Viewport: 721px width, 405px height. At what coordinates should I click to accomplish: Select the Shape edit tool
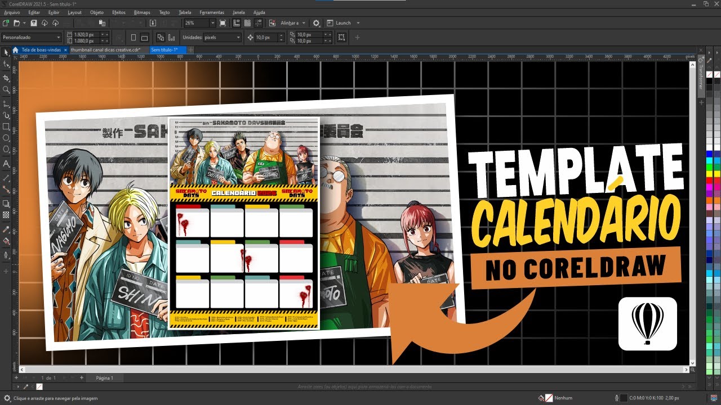[6, 65]
